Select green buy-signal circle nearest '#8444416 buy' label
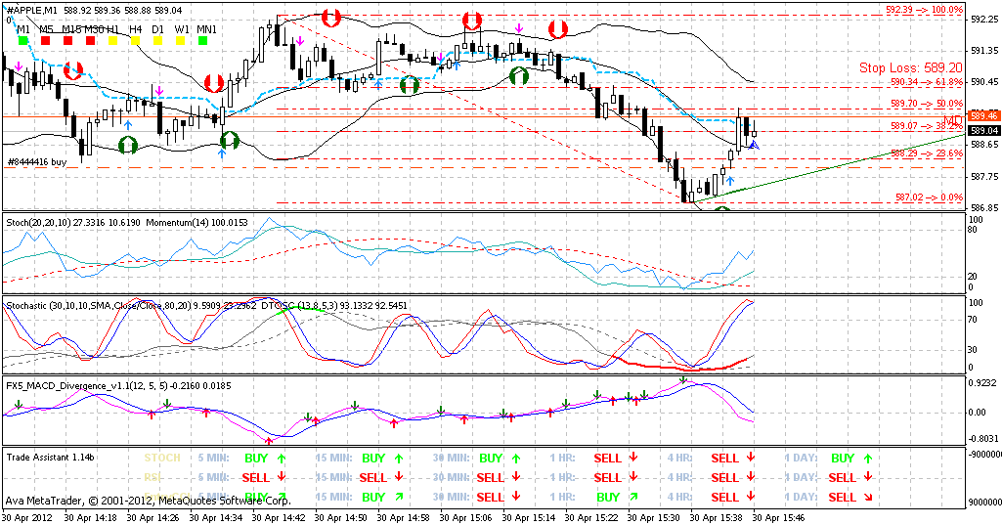1002x525 pixels. coord(128,145)
